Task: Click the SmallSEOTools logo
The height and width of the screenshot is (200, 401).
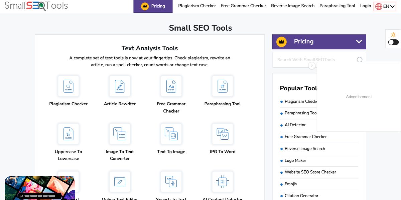Action: (x=36, y=6)
